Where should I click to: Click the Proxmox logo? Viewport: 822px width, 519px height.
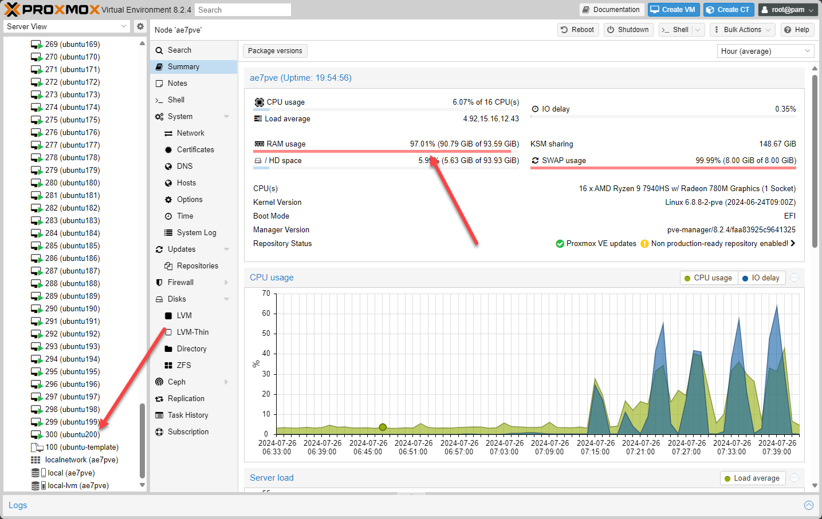(x=52, y=9)
